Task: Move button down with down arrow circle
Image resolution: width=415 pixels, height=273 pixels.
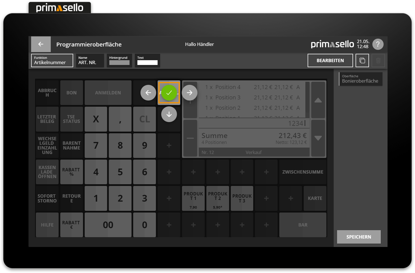Action: coord(169,114)
